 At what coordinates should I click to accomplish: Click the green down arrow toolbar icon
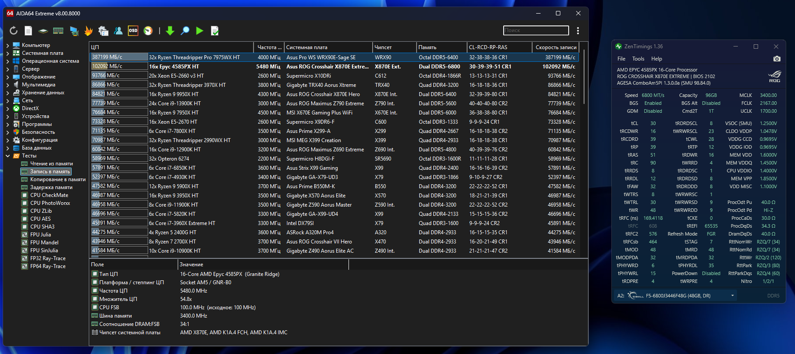pos(170,30)
